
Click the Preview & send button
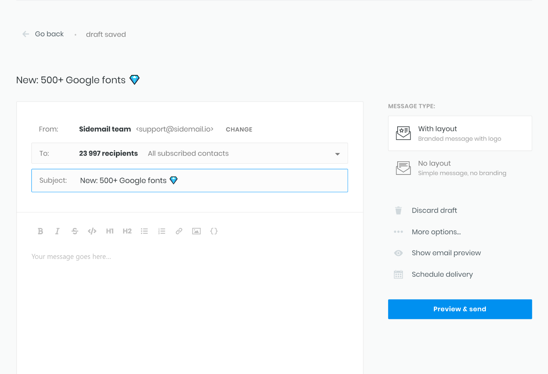(x=460, y=309)
